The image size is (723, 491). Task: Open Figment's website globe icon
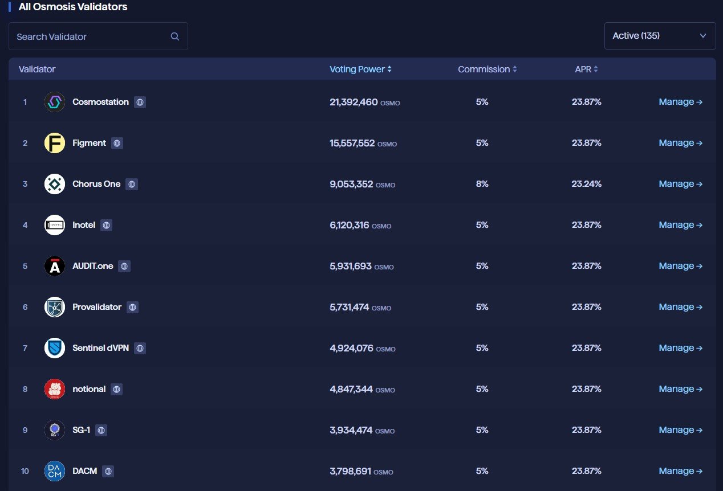[117, 144]
